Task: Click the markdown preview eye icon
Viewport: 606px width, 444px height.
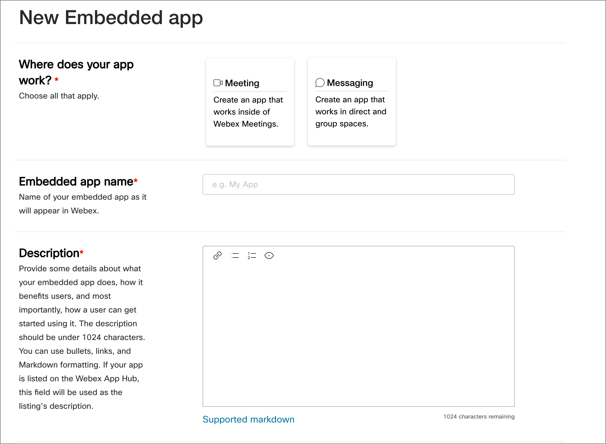Action: pyautogui.click(x=269, y=256)
